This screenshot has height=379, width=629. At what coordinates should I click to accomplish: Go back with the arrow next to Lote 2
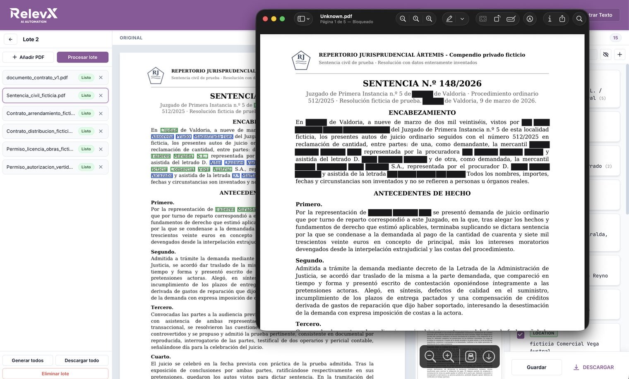tap(10, 39)
